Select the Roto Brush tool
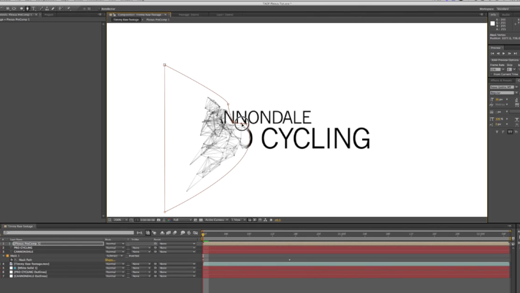The image size is (520, 293). (x=61, y=9)
